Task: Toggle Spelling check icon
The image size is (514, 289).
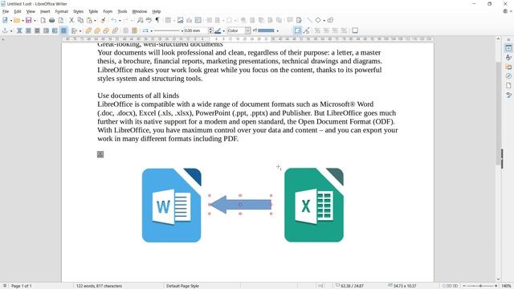Action: (x=149, y=20)
